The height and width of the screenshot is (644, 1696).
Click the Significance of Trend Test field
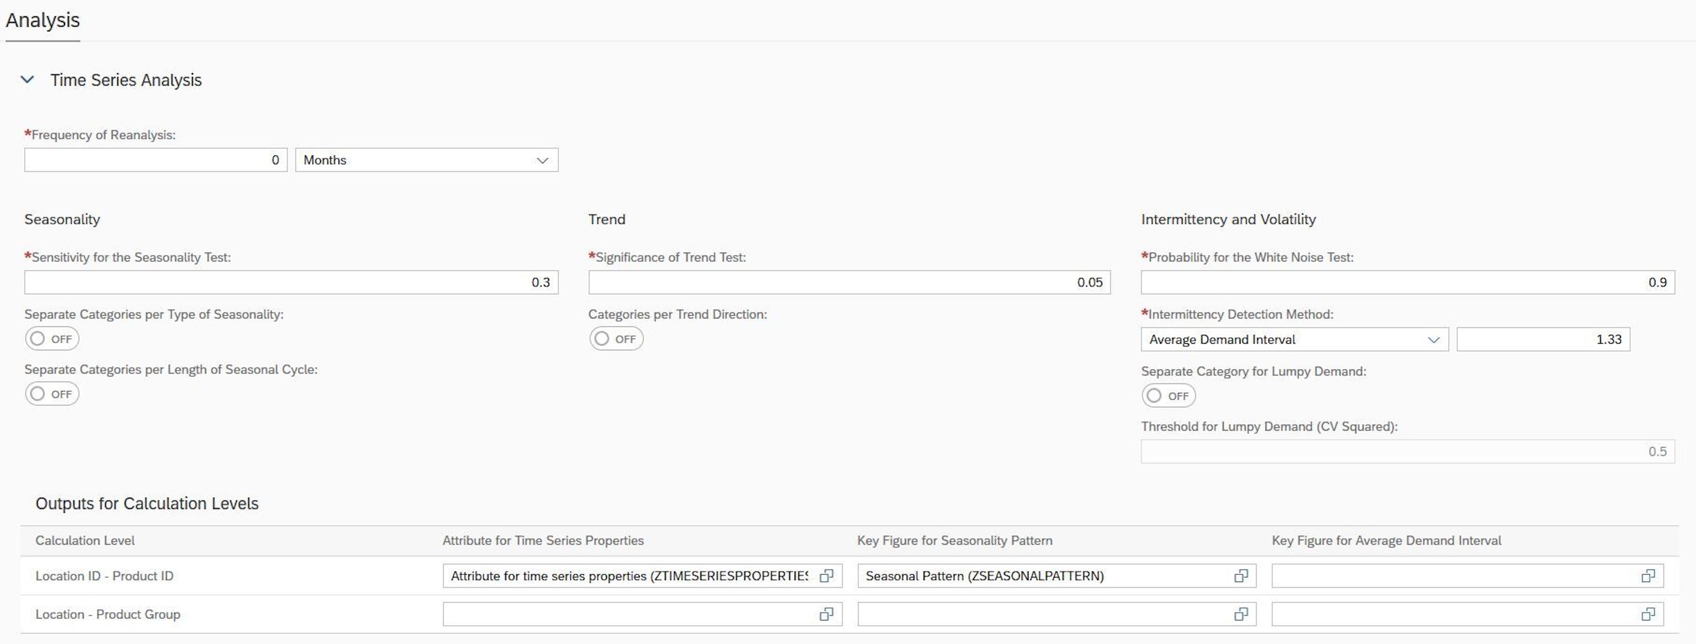pyautogui.click(x=849, y=283)
